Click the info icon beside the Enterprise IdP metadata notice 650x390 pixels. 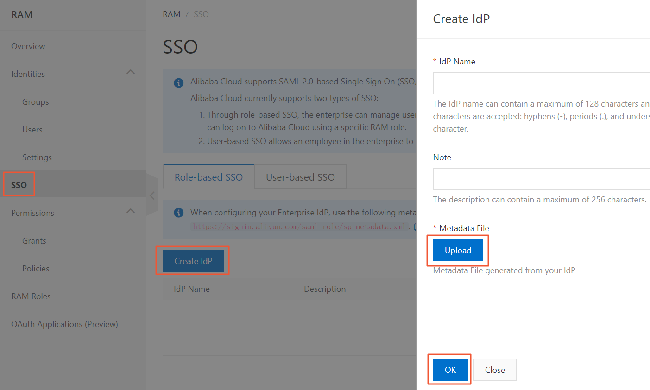(178, 213)
